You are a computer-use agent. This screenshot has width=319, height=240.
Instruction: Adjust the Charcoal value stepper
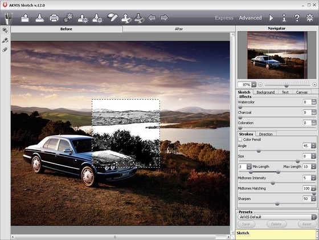(314, 112)
